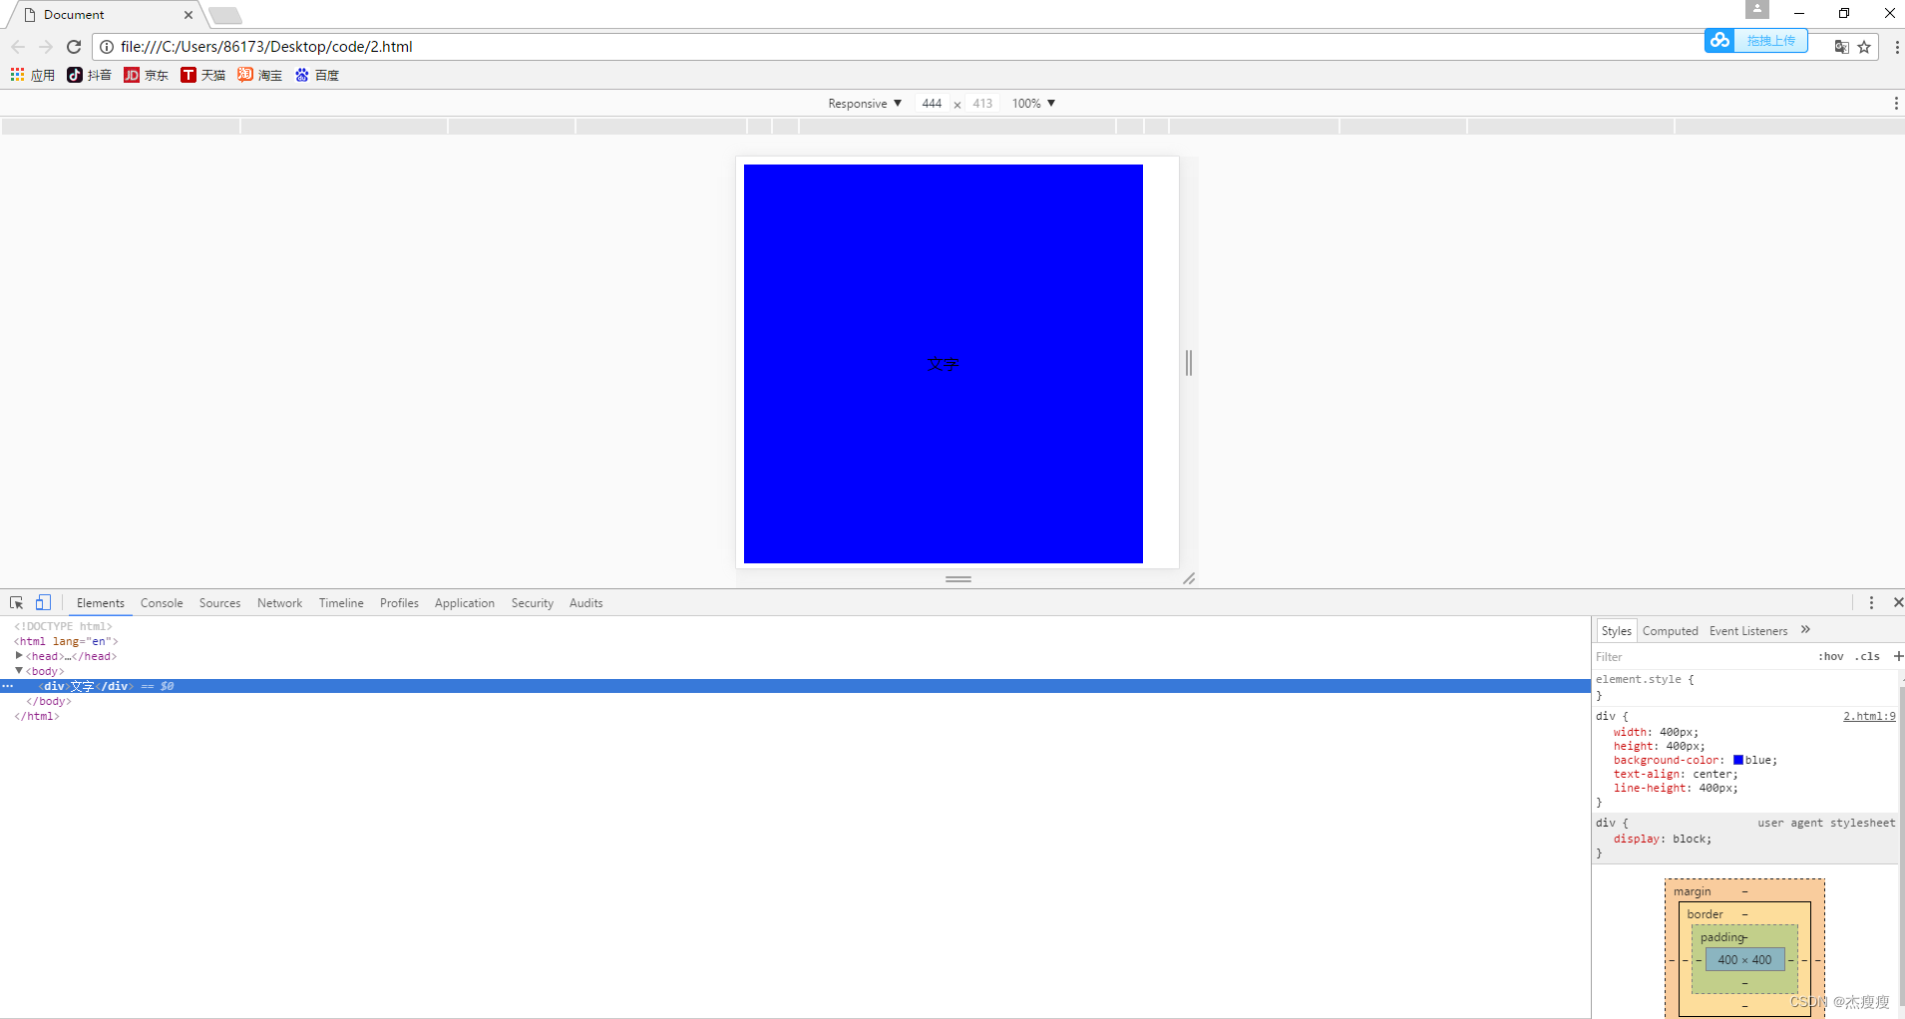Click the Styles filter input field
The width and height of the screenshot is (1905, 1019).
(1676, 656)
